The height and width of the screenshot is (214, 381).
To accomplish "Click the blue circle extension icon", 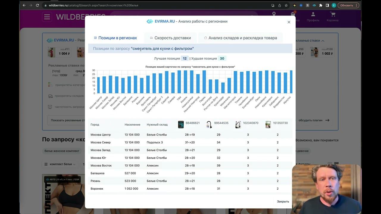I will point(301,5).
